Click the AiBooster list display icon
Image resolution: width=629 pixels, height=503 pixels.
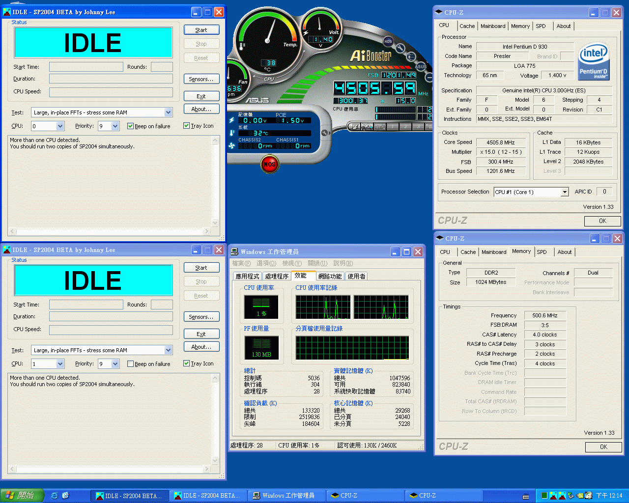coord(411,56)
